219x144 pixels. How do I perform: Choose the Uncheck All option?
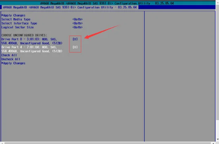pyautogui.click(x=11, y=59)
